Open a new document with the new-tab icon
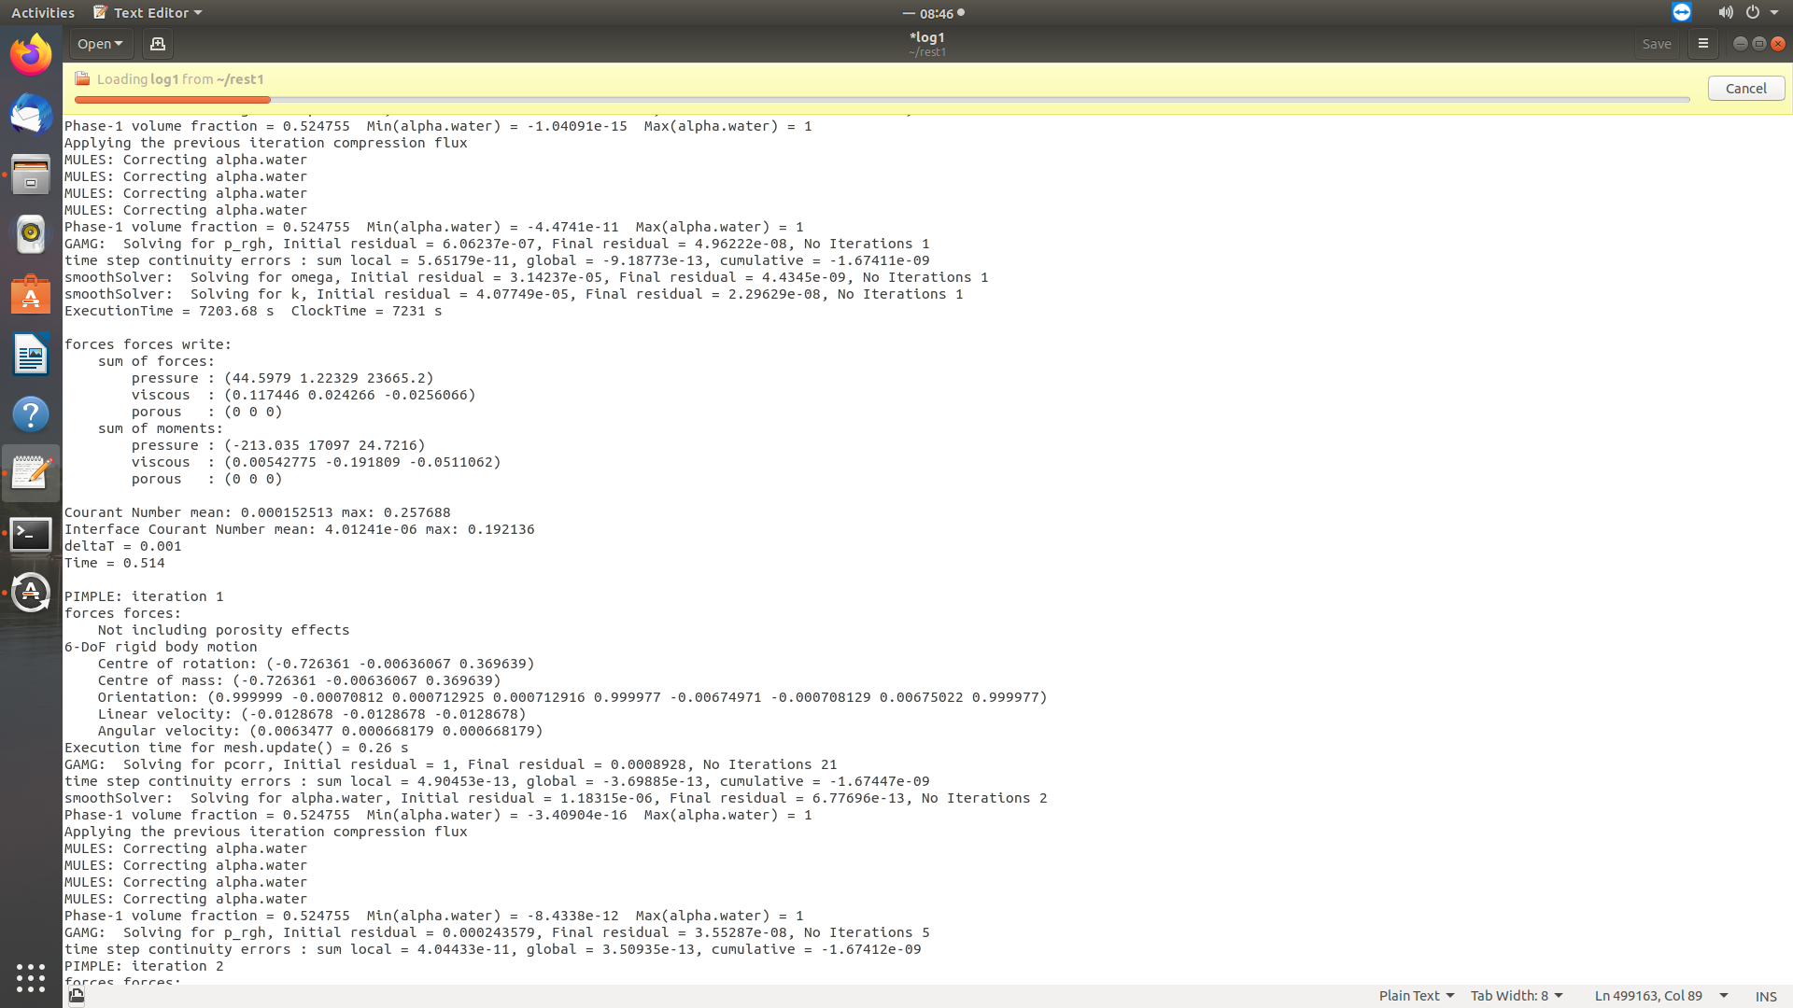The width and height of the screenshot is (1793, 1008). pos(157,44)
